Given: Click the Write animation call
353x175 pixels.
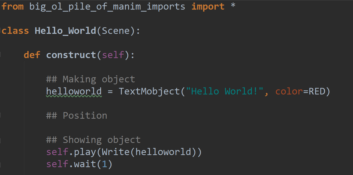Looking at the screenshot, I should click(x=115, y=152).
